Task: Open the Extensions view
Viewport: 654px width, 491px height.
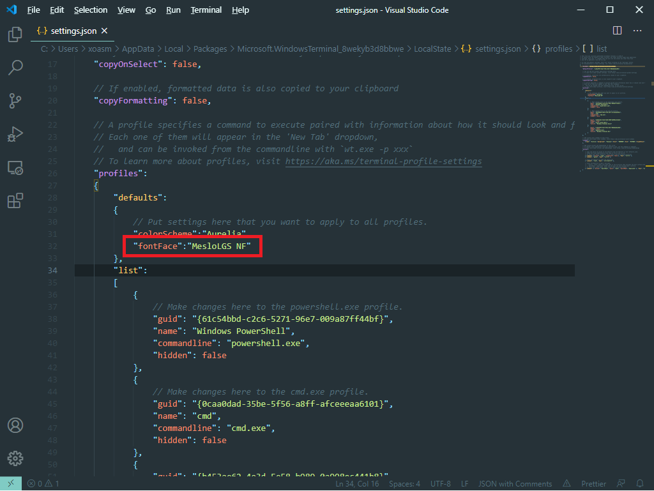Action: pos(15,200)
